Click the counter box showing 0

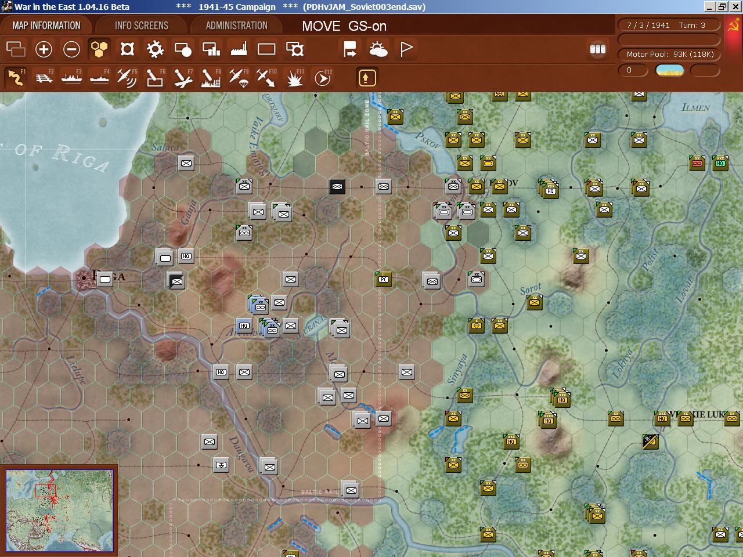pos(633,70)
